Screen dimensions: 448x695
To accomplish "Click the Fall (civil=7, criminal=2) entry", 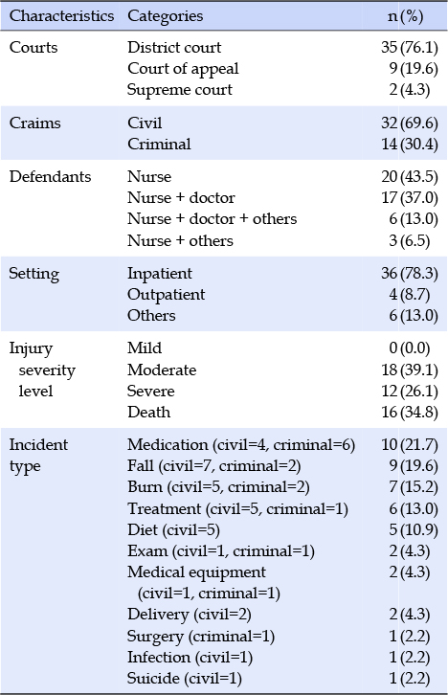I will point(214,466).
